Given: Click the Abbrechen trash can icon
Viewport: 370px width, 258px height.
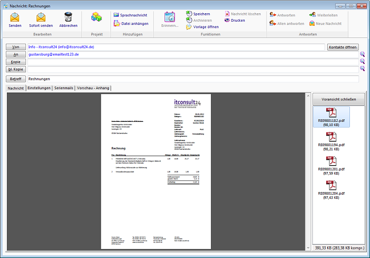Looking at the screenshot, I should click(x=68, y=17).
